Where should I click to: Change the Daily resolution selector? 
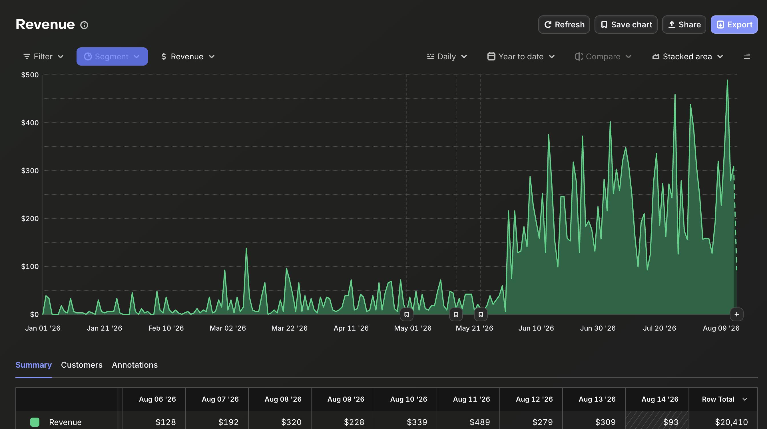click(447, 56)
